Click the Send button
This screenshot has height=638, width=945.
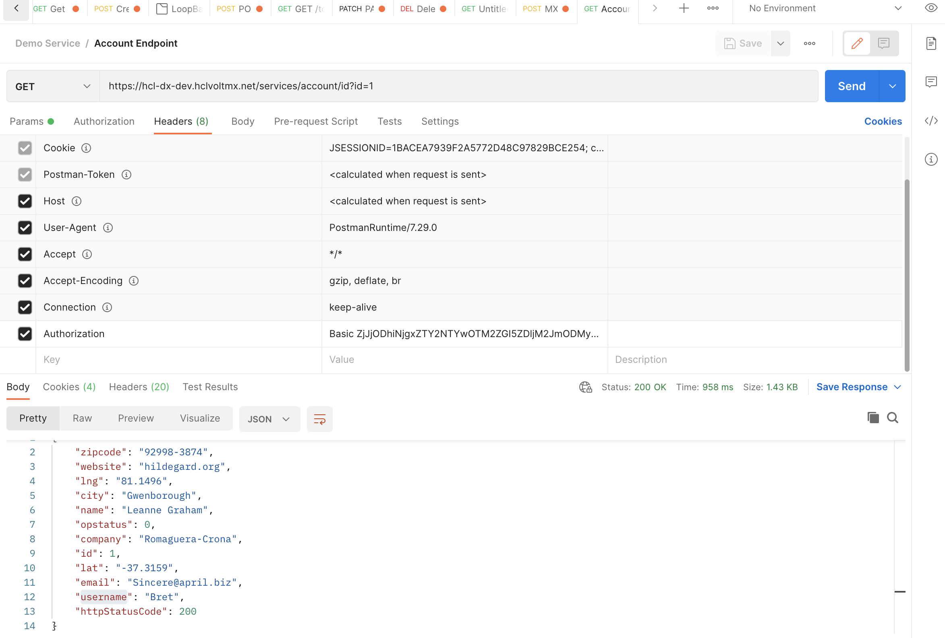(x=851, y=86)
